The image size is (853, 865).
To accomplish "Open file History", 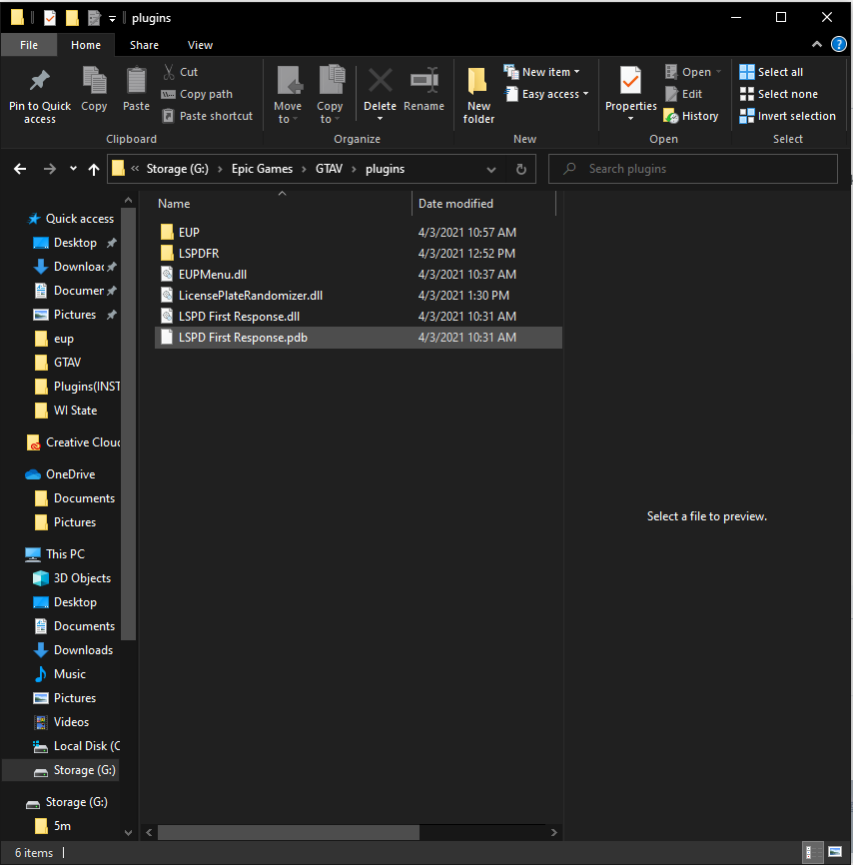I will point(691,116).
